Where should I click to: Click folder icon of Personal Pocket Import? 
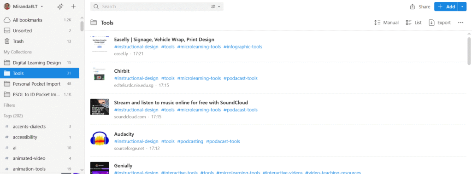7,84
